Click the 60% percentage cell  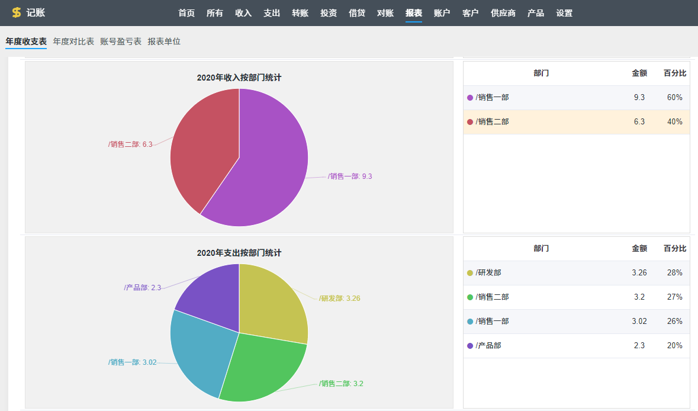pyautogui.click(x=674, y=98)
